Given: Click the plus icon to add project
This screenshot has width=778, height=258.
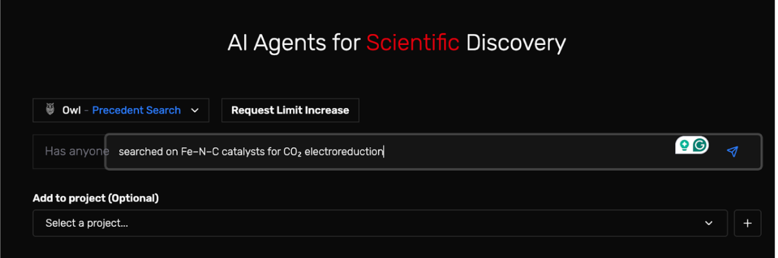Looking at the screenshot, I should (747, 223).
